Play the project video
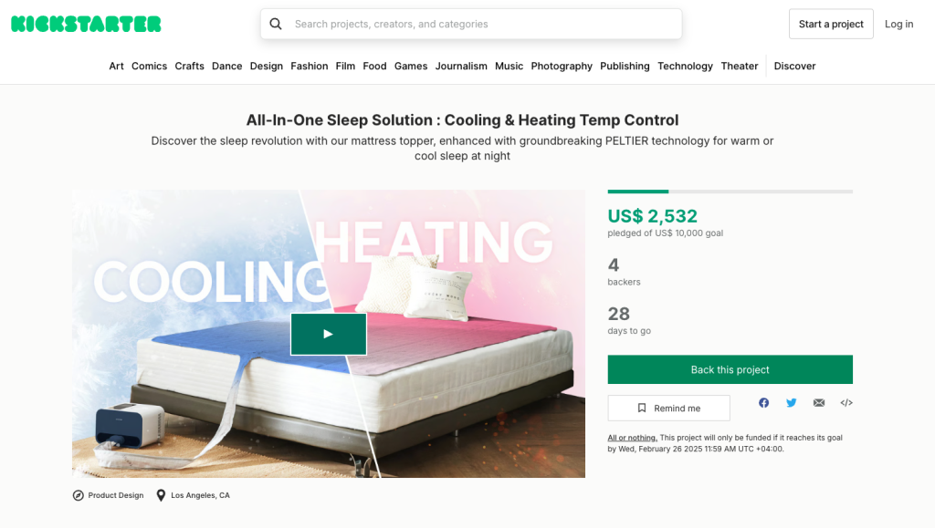 click(329, 334)
